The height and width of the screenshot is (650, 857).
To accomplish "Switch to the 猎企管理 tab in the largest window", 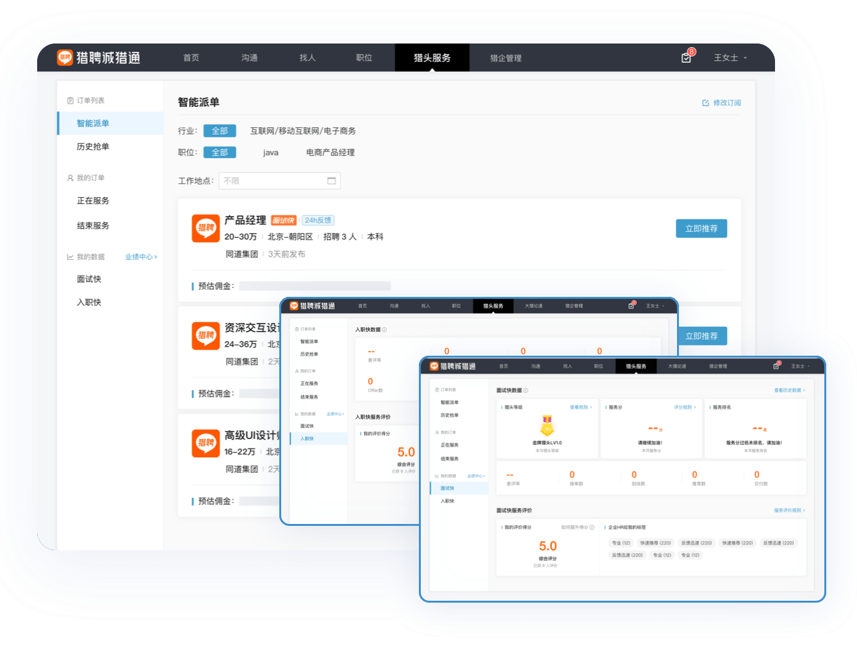I will pos(505,58).
